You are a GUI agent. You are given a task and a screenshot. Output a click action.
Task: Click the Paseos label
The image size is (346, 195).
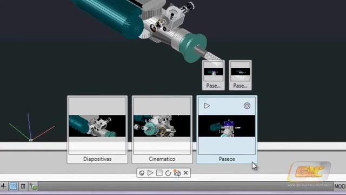pos(227,159)
